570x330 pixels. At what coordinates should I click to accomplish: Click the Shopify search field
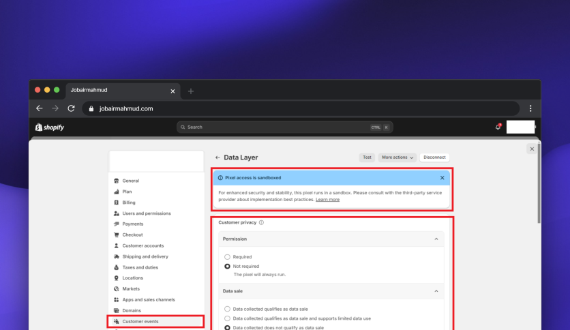[284, 127]
